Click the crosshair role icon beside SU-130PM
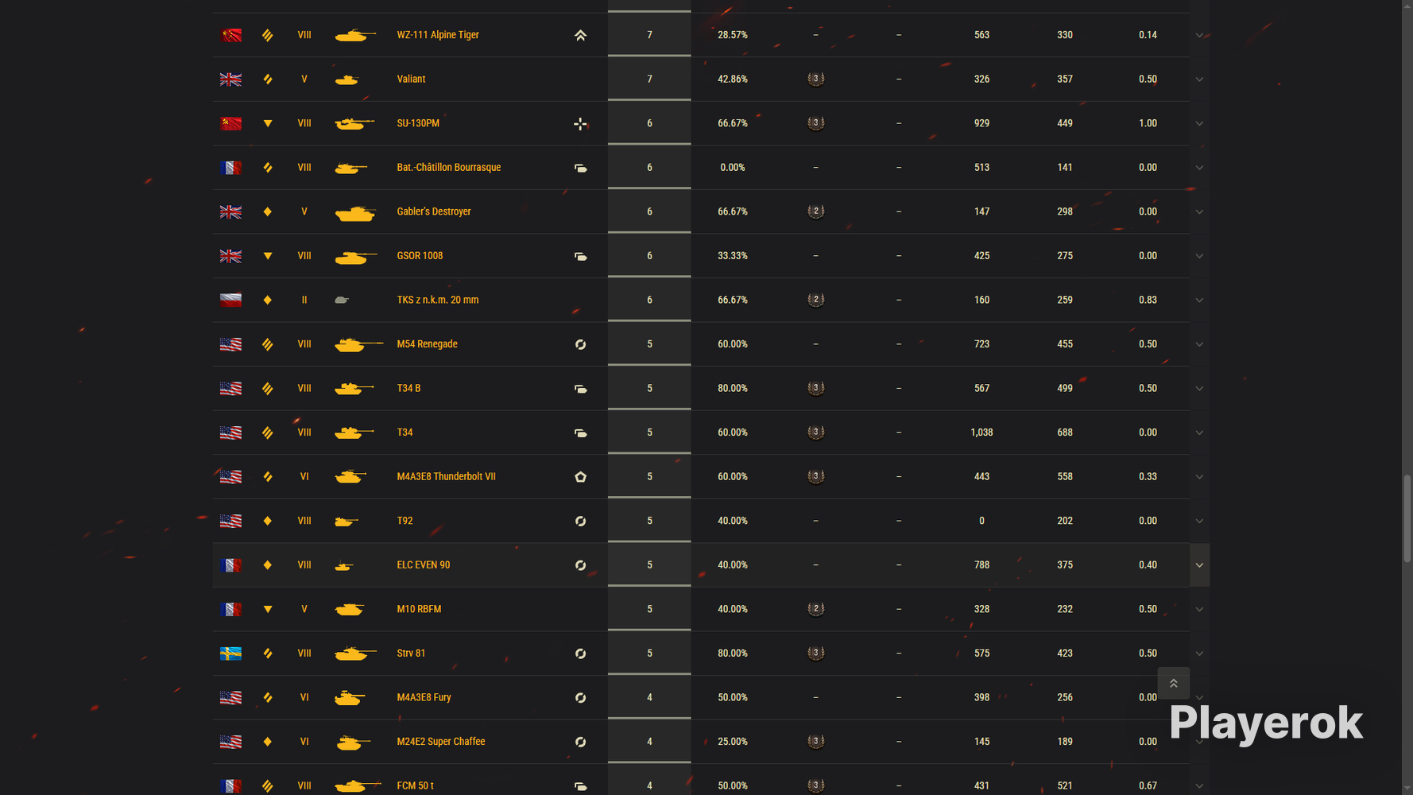 click(x=581, y=123)
